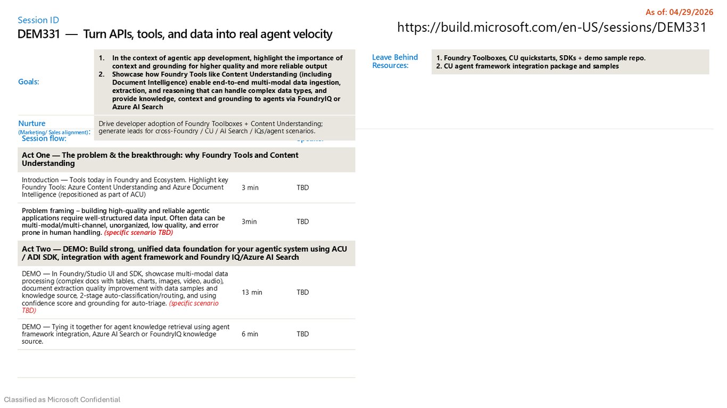Select the 13 min duration cell
727x408 pixels.
(x=252, y=292)
